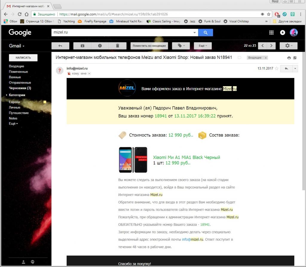Viewport: 306px width, 267px height.
Task: Click the back to results arrow button
Action: pyautogui.click(x=60, y=46)
